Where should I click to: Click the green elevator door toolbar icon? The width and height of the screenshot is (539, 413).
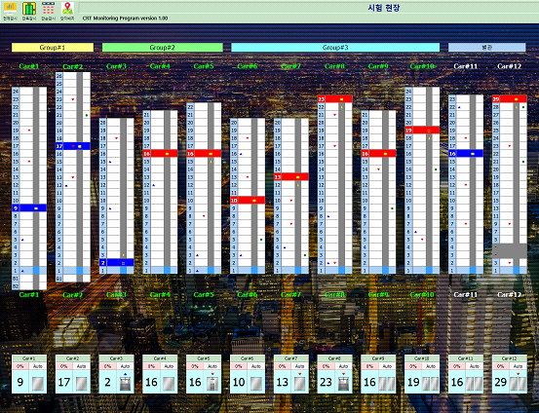(x=29, y=8)
